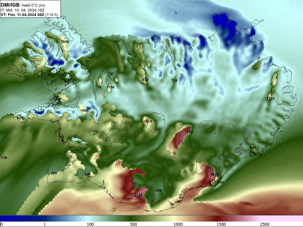
Task: Click the map value label 335
Action: pyautogui.click(x=54, y=173)
